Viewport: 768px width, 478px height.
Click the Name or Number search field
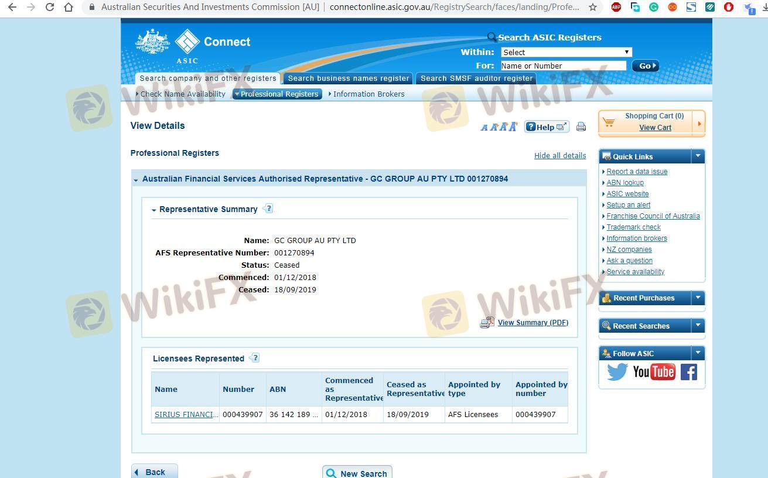[x=562, y=66]
